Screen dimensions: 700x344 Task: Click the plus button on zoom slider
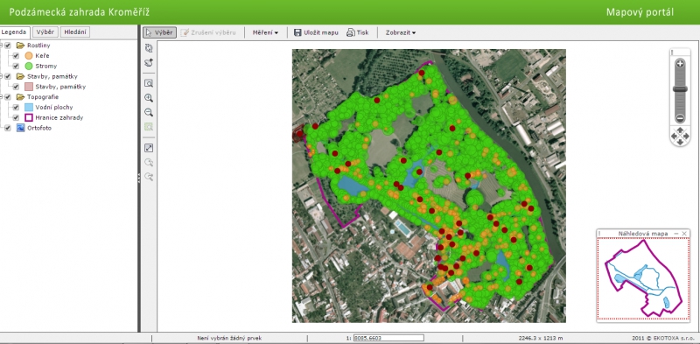point(680,64)
